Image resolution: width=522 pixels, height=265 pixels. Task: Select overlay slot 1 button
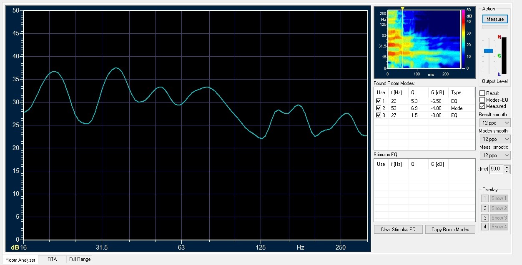[484, 198]
